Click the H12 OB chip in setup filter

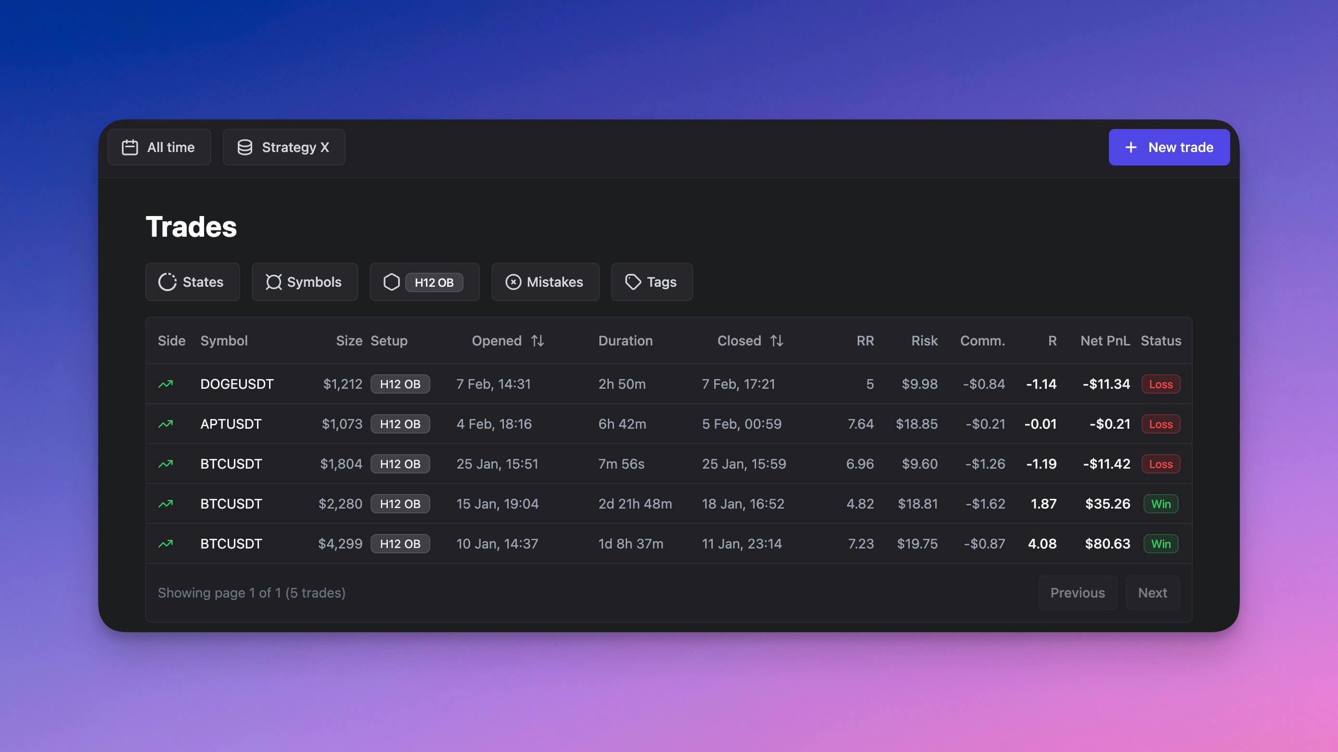tap(434, 282)
